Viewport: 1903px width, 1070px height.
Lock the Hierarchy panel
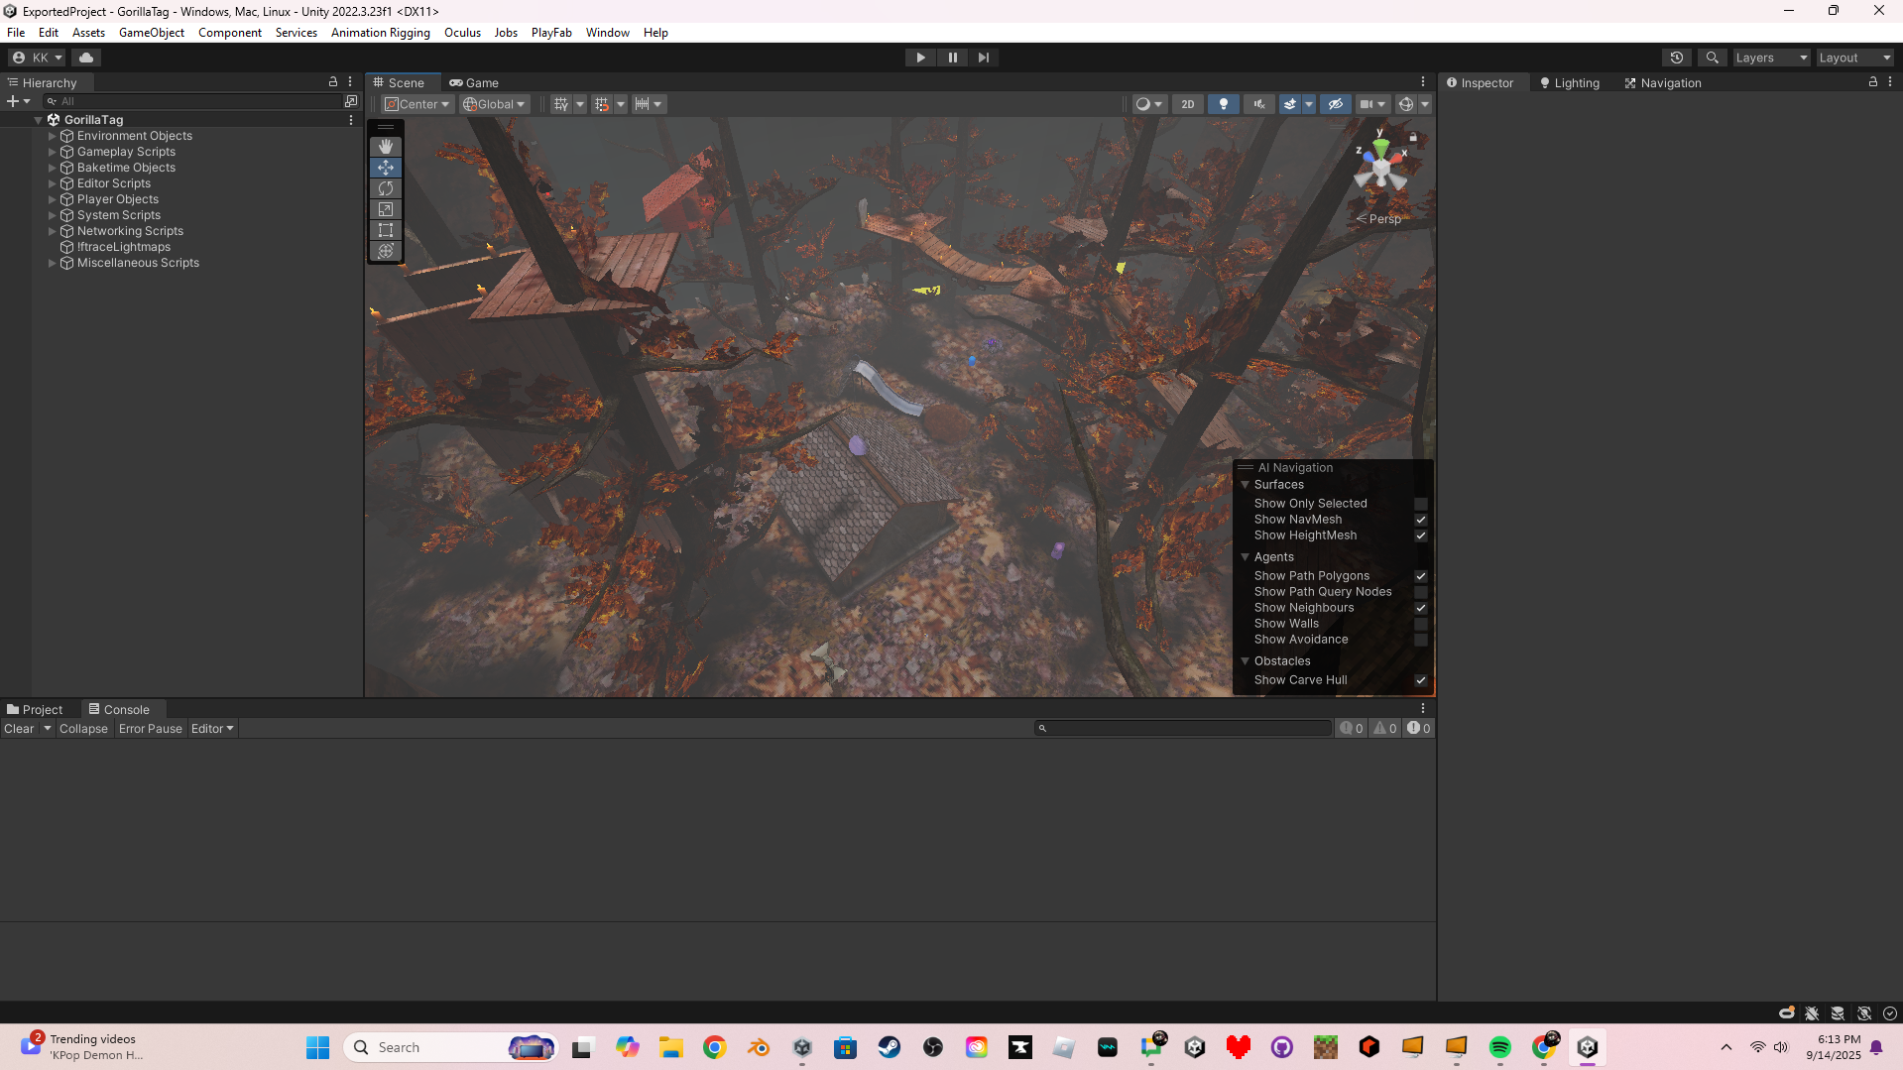tap(333, 82)
